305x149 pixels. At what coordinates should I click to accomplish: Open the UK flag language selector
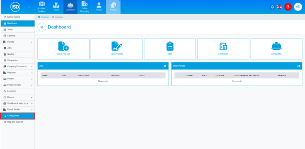pos(280,7)
